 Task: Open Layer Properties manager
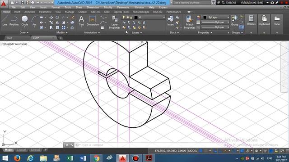point(114,22)
